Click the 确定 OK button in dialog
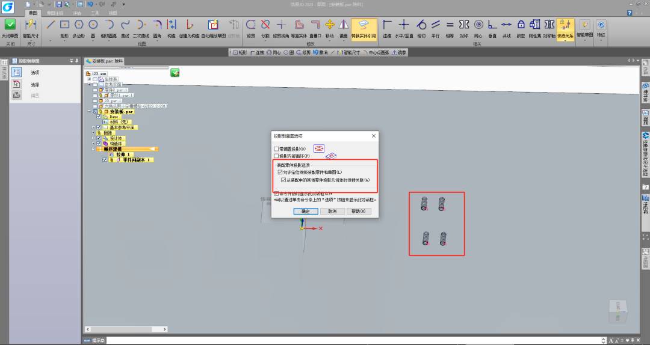Screen dimensions: 650x345 [305, 211]
